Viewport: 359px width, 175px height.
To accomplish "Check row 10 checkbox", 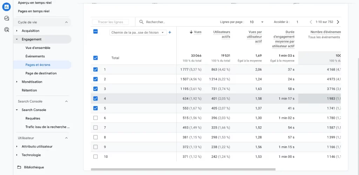I will pyautogui.click(x=95, y=157).
